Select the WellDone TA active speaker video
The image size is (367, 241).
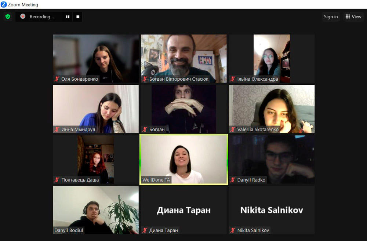(184, 159)
